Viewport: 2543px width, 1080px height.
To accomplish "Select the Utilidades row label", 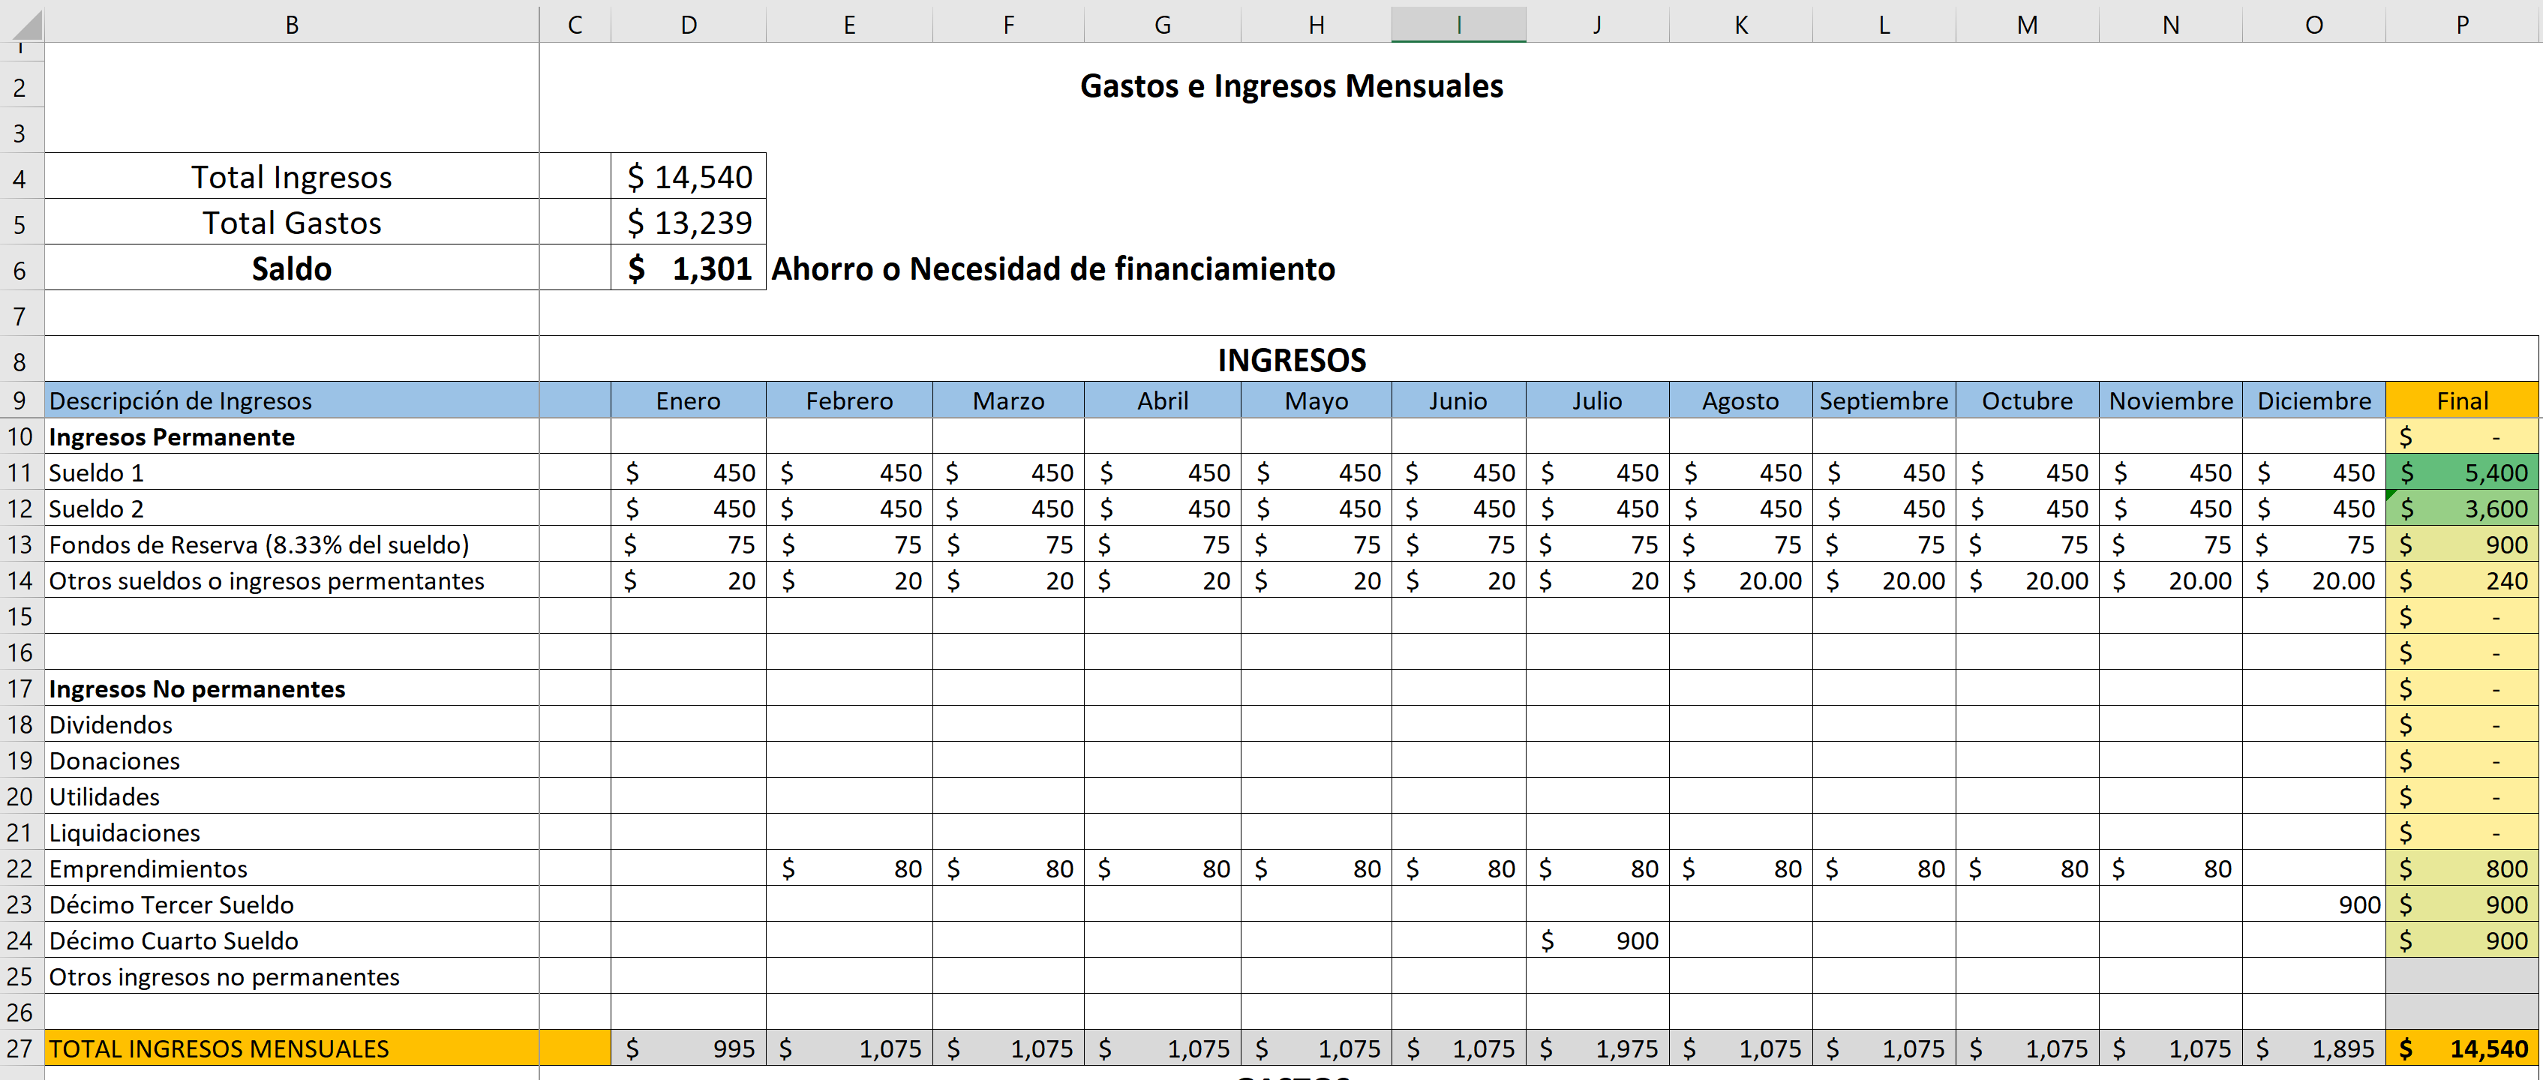I will point(291,796).
